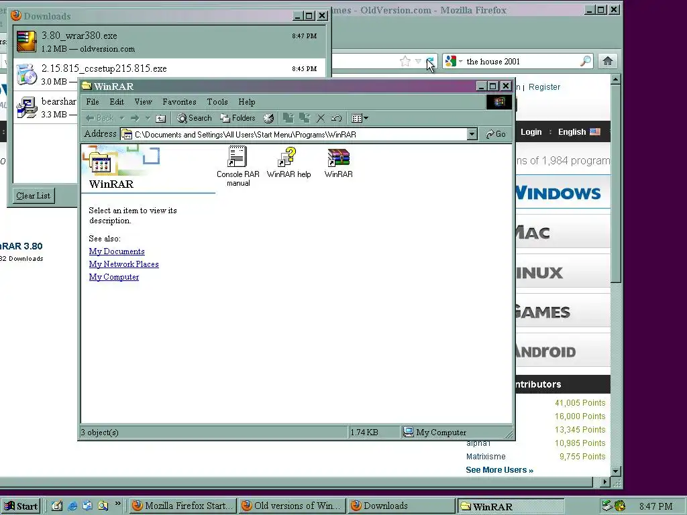Open the Favorites menu
The width and height of the screenshot is (687, 515).
[179, 102]
